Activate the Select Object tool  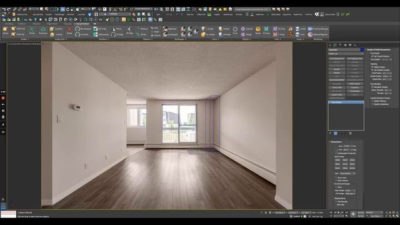(x=41, y=9)
